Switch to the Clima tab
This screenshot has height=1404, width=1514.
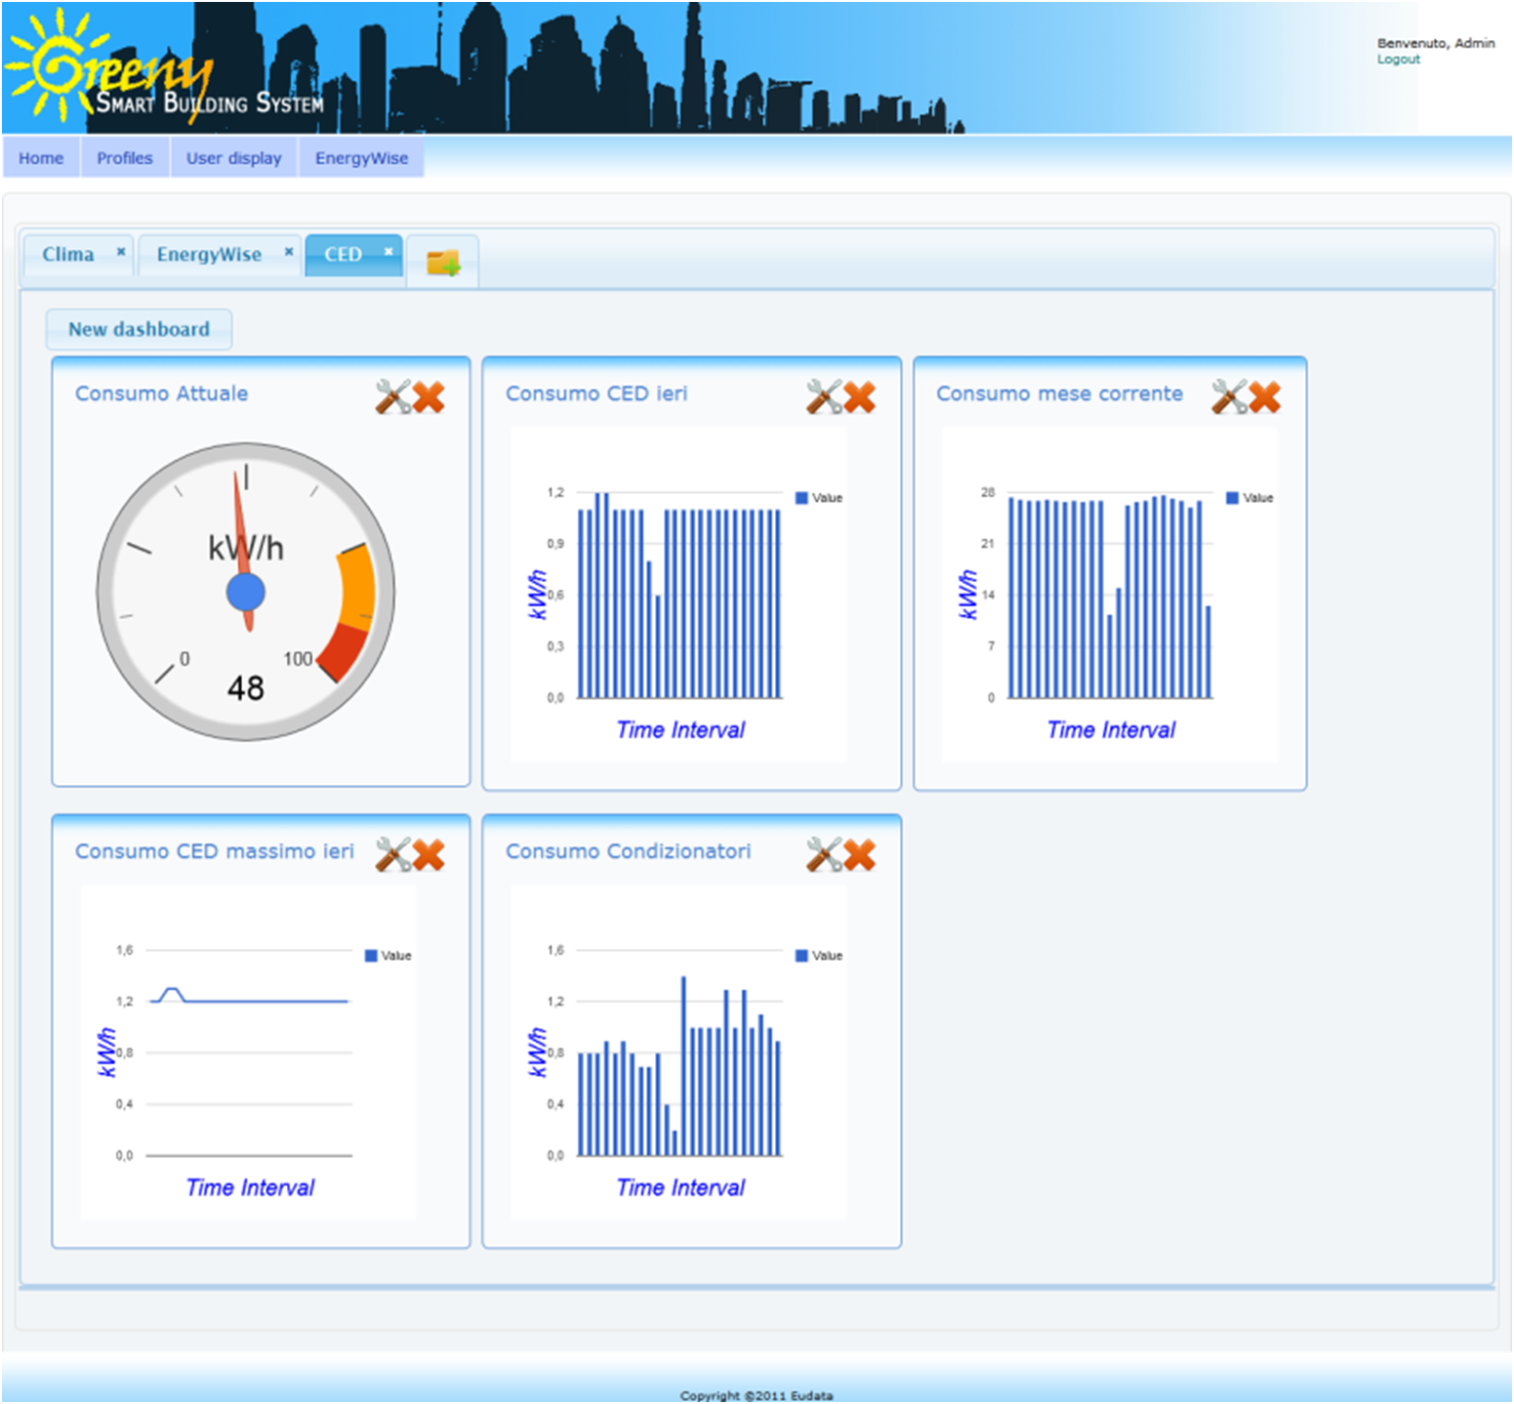tap(68, 255)
